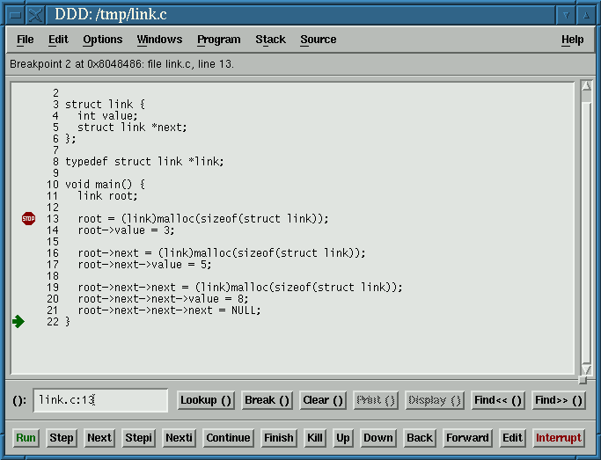Click the green execution arrow at line 22
The height and width of the screenshot is (460, 601).
[x=18, y=322]
